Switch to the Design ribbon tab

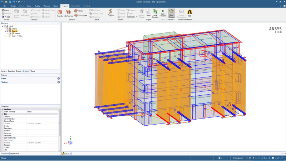(x=13, y=6)
